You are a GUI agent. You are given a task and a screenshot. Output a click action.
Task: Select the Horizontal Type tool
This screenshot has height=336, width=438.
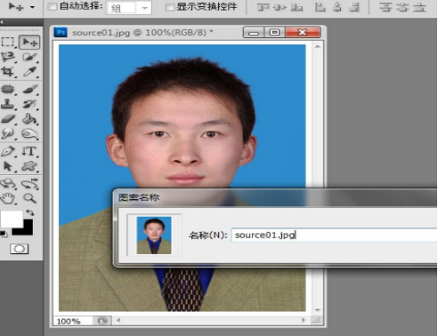[x=29, y=151]
